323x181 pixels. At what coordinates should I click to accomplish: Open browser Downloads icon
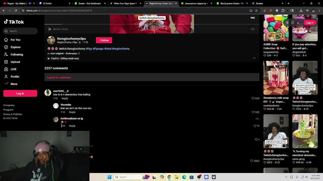click(x=301, y=11)
